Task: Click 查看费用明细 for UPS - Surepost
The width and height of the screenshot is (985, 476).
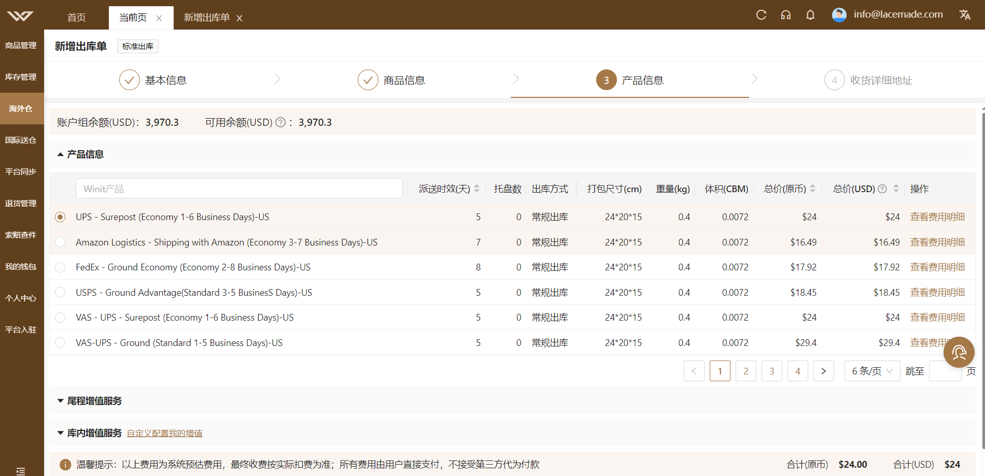Action: [937, 217]
